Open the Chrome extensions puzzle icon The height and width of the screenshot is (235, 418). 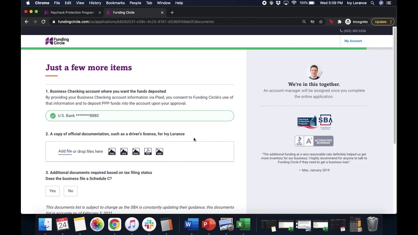(339, 22)
